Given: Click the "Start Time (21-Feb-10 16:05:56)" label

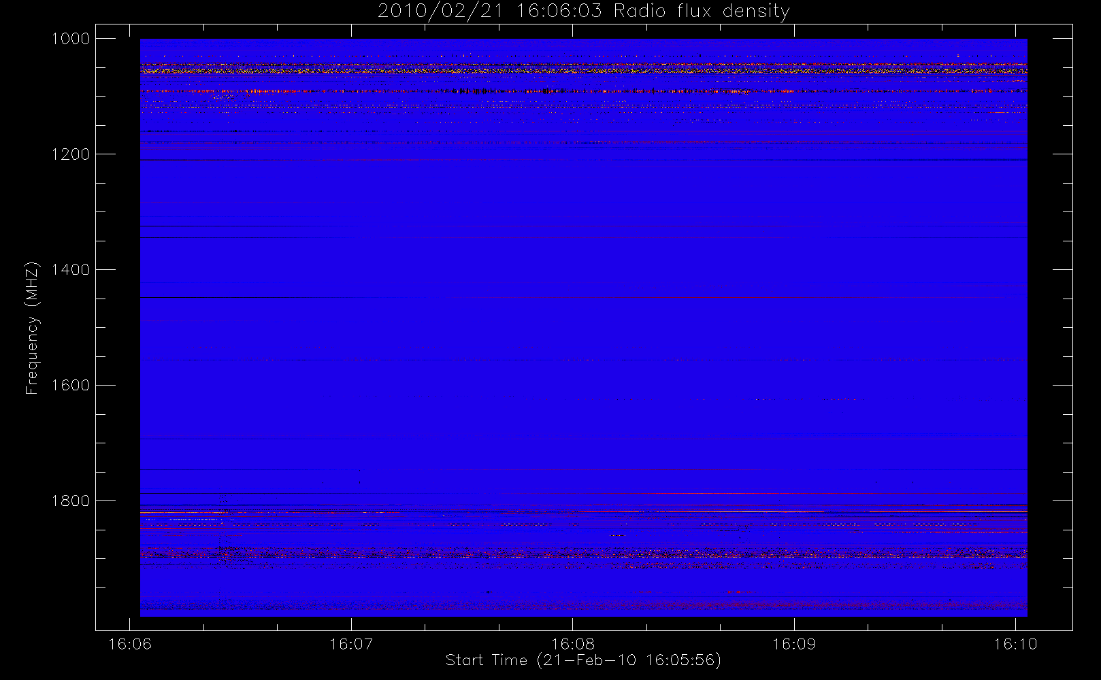Looking at the screenshot, I should [x=583, y=660].
